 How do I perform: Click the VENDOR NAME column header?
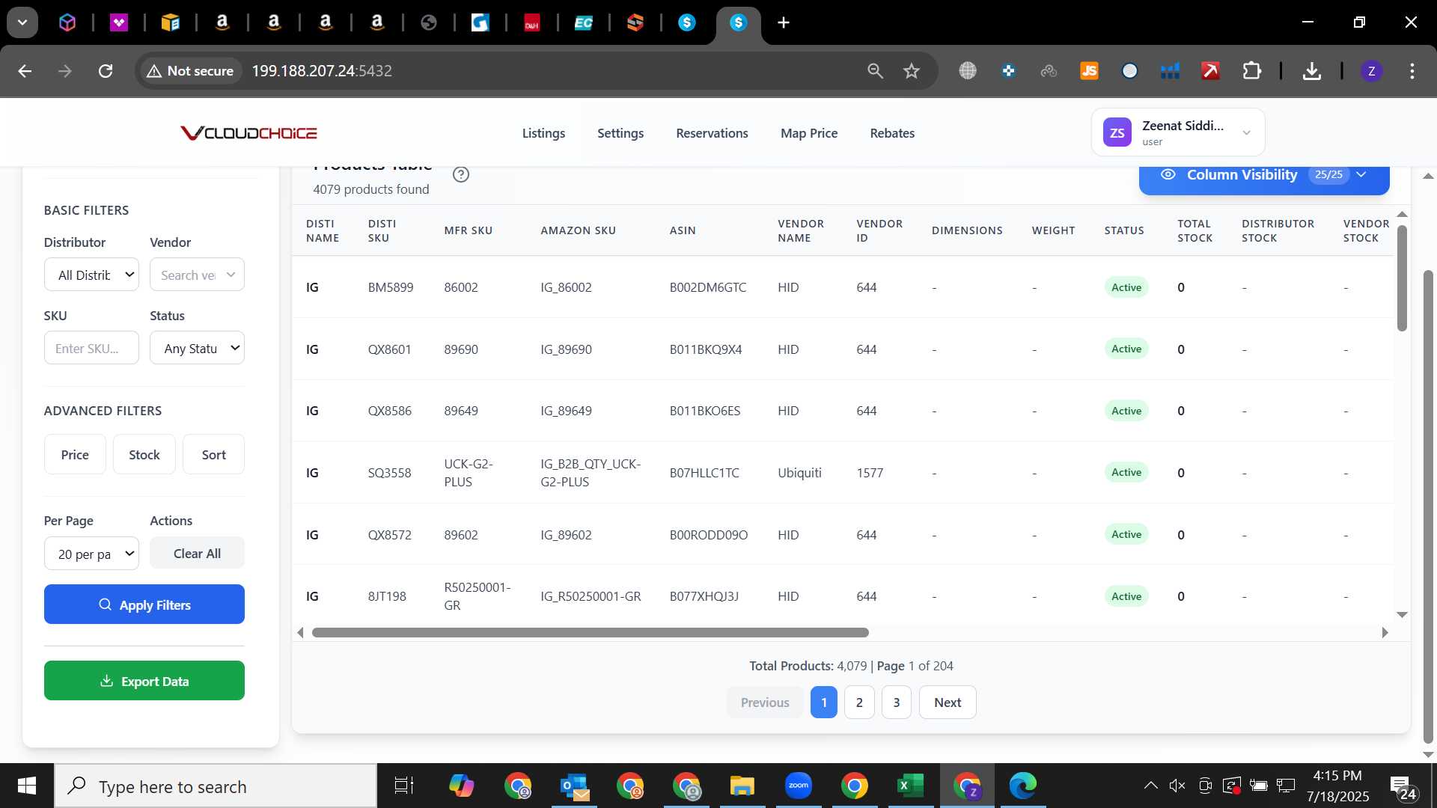[800, 230]
